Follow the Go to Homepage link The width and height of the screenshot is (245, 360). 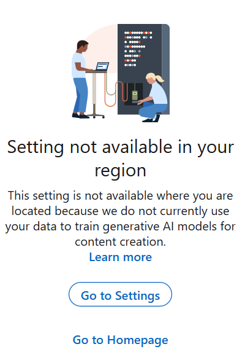coord(121,340)
